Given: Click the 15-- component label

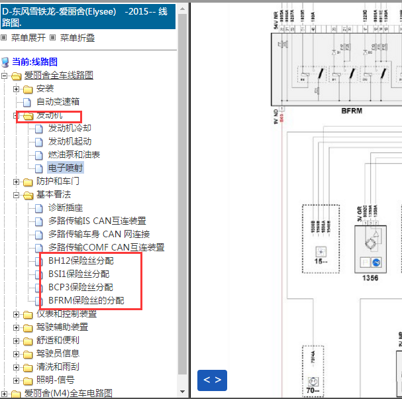Looking at the screenshot, I should click(x=321, y=261).
